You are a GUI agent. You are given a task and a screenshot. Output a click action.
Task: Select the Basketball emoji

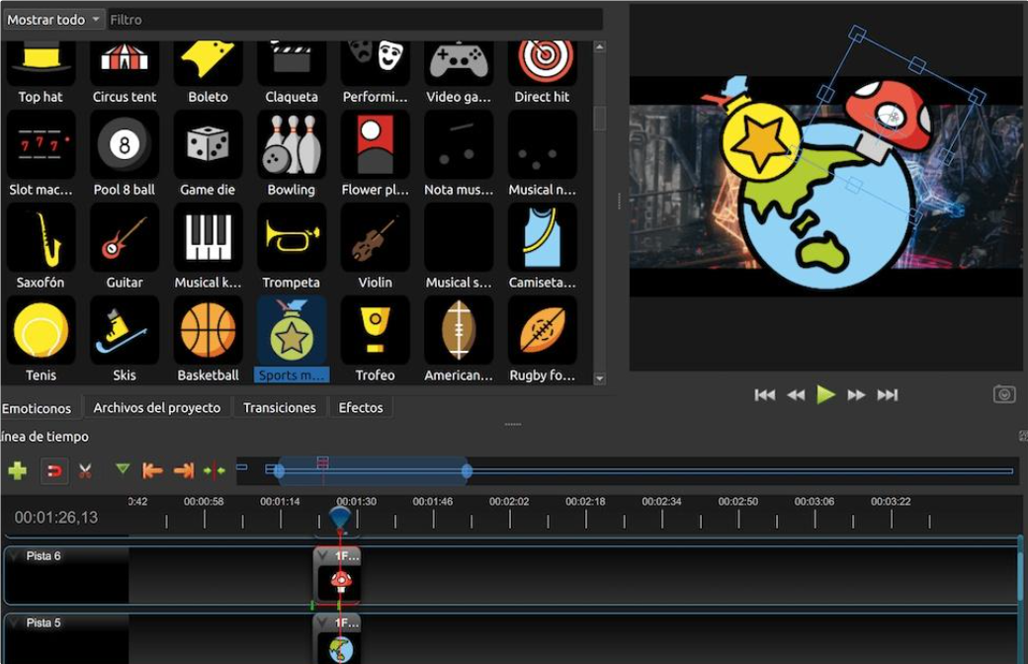208,340
